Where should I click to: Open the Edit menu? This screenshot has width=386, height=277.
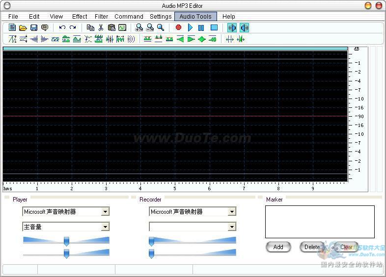pos(34,17)
